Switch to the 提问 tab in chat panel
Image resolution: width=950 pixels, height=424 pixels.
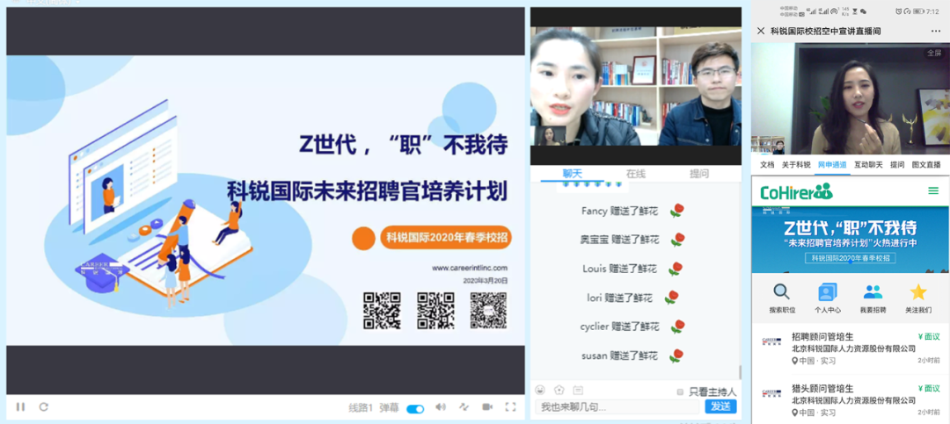(699, 174)
